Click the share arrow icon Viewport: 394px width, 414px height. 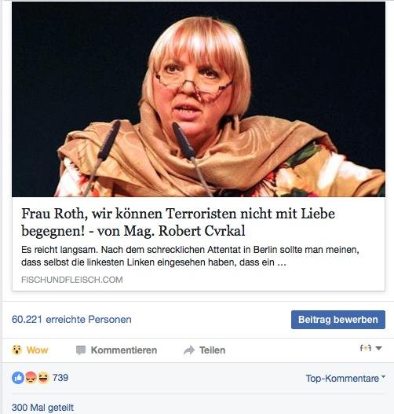coord(189,350)
